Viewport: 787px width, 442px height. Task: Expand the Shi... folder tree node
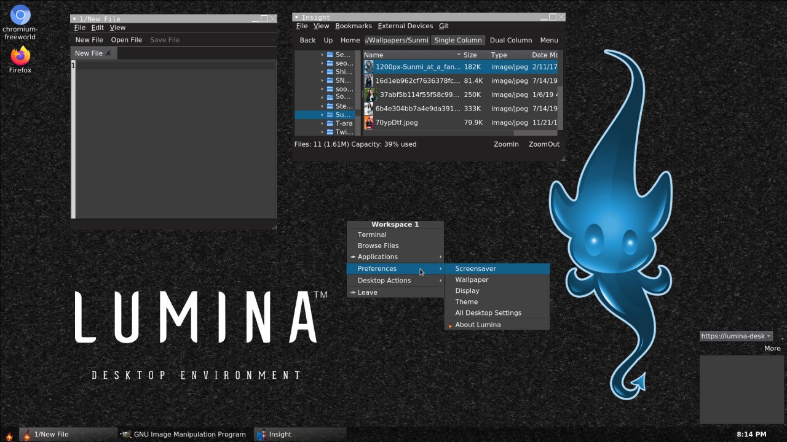point(322,72)
